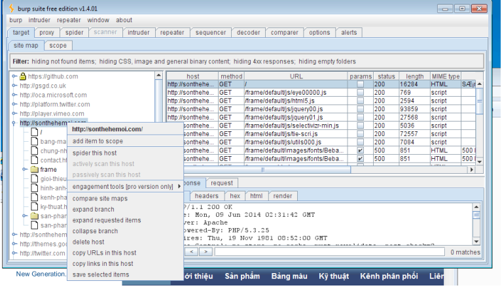Expand the frame folder node
The width and height of the screenshot is (502, 294).
25,169
